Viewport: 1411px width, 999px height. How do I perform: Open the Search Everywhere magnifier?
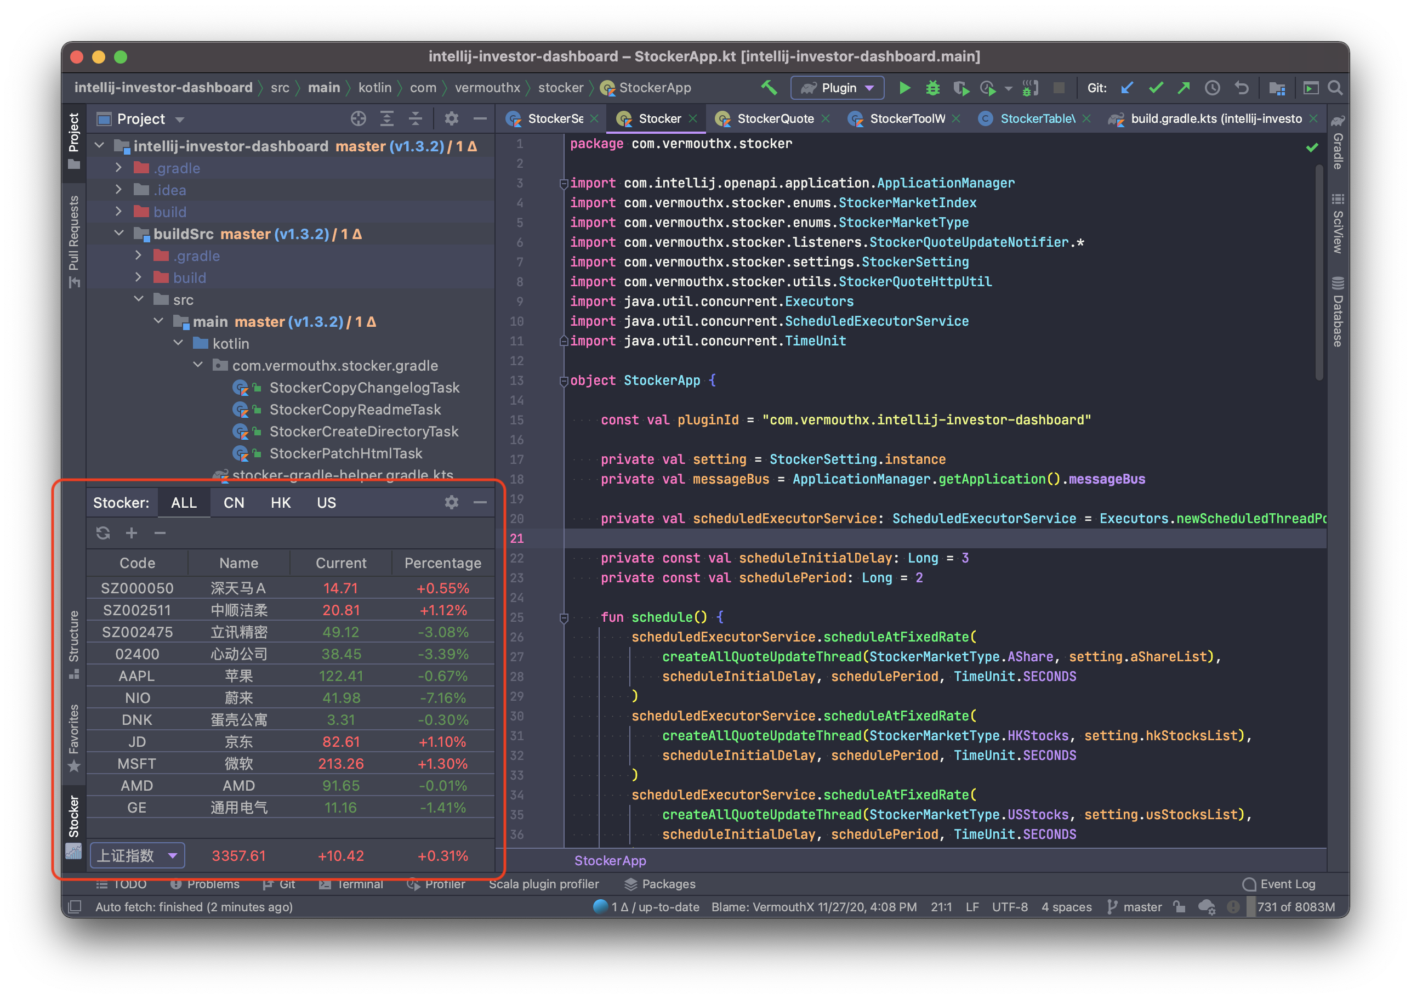pyautogui.click(x=1335, y=88)
